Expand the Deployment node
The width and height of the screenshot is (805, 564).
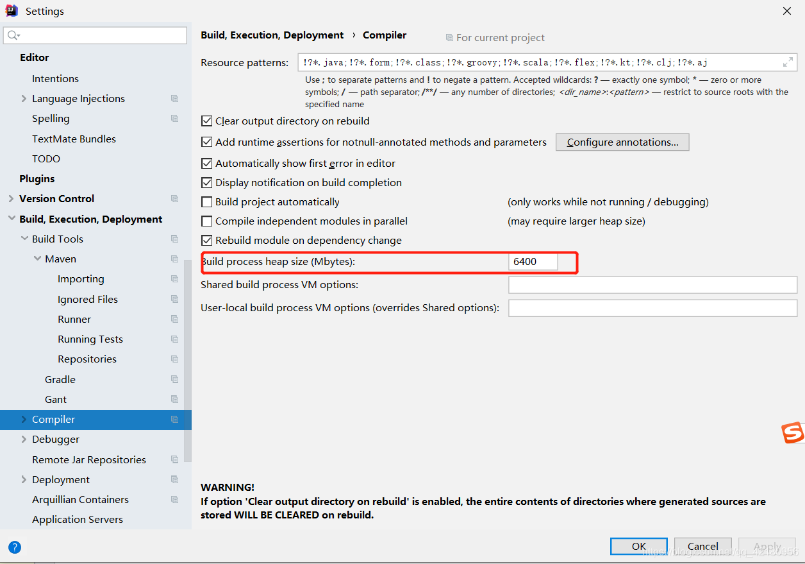pyautogui.click(x=24, y=479)
